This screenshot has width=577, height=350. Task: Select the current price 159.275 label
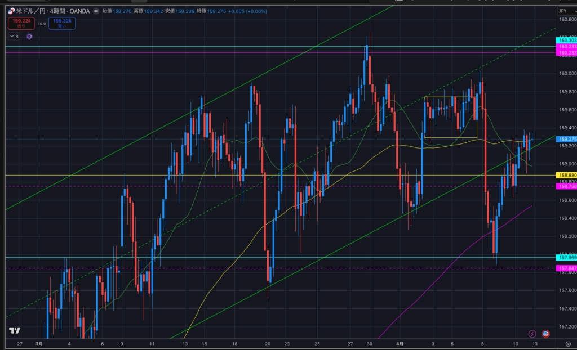[x=565, y=138]
